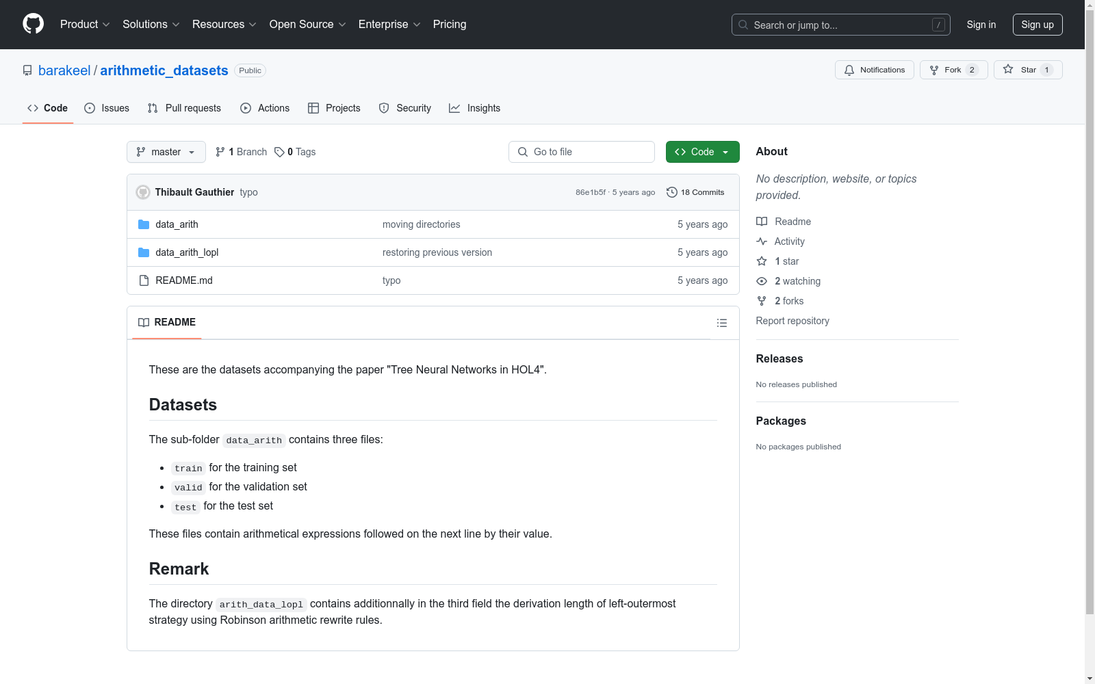The width and height of the screenshot is (1095, 684).
Task: Click the pulse icon beside Activity
Action: [762, 241]
